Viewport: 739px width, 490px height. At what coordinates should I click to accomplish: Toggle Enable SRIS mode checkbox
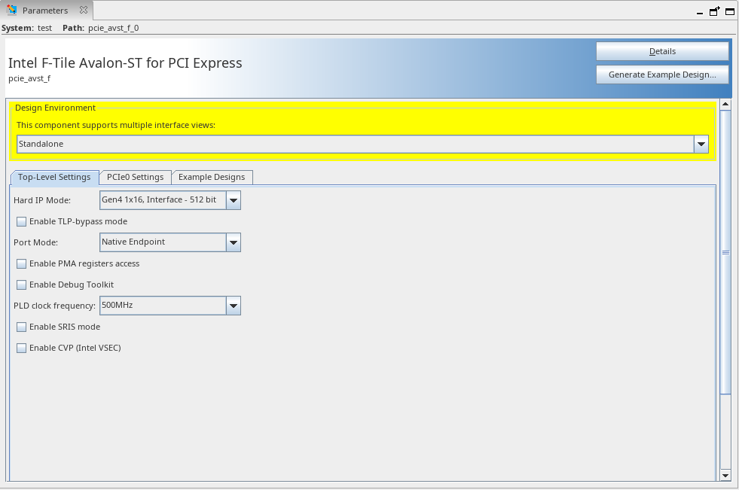tap(21, 327)
